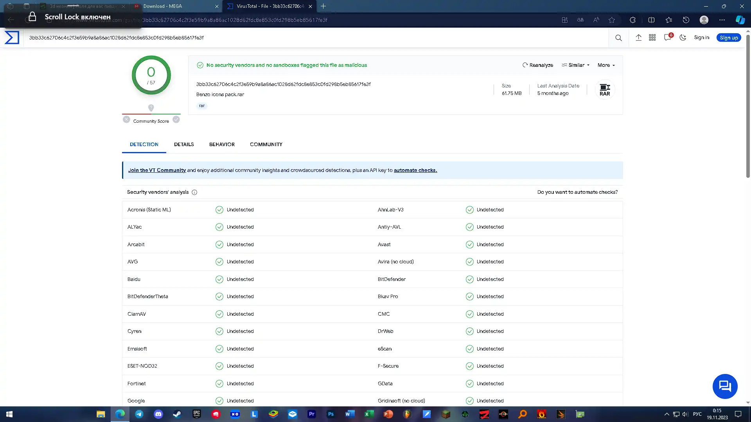The image size is (751, 422).
Task: Open the blue chat support button
Action: 725,386
